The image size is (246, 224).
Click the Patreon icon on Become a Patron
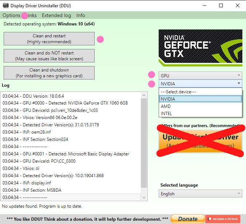pos(210,219)
